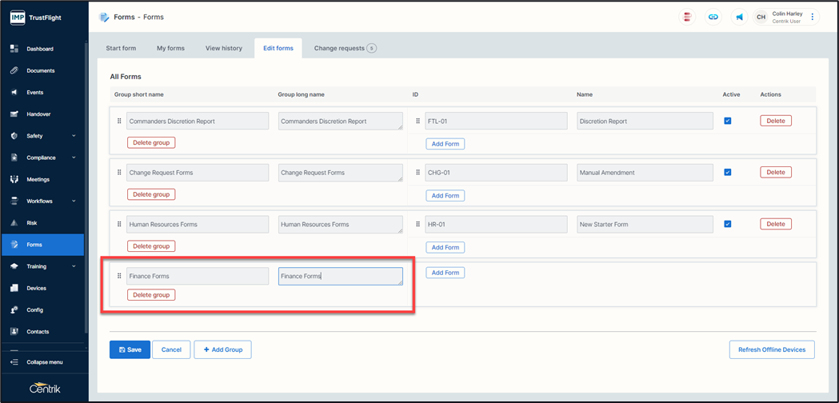
Task: Uncheck Active for Discretion Report form
Action: [x=727, y=121]
